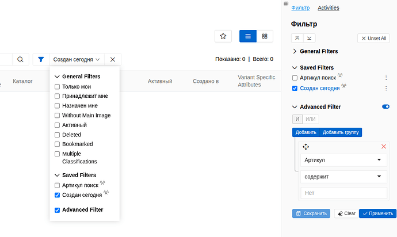Click the Нет value input field
This screenshot has width=397, height=237.
click(x=343, y=193)
